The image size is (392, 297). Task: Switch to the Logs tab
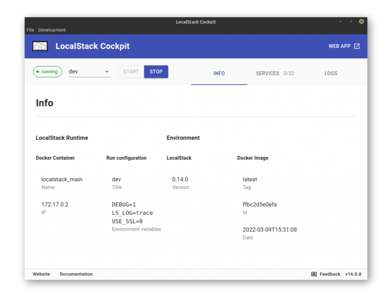pyautogui.click(x=331, y=73)
